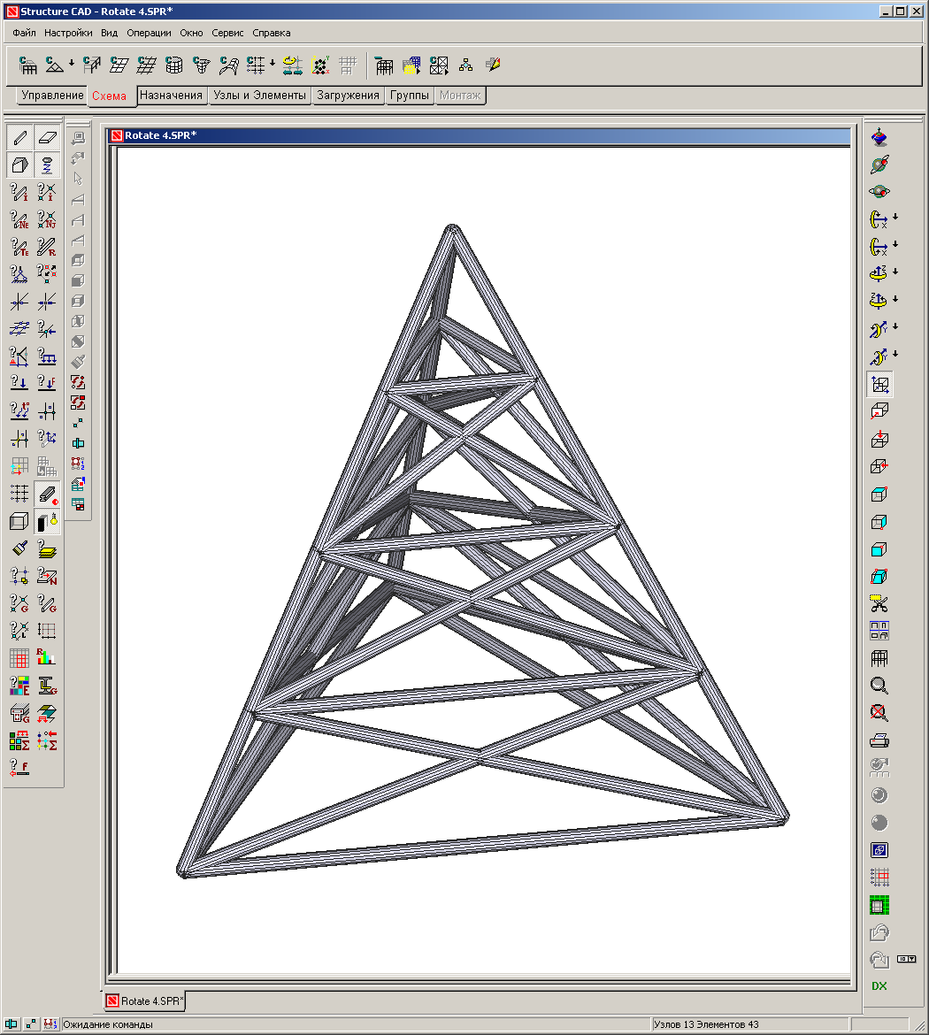The height and width of the screenshot is (1035, 929).
Task: Toggle the solid 3D elements display button
Action: 19,165
